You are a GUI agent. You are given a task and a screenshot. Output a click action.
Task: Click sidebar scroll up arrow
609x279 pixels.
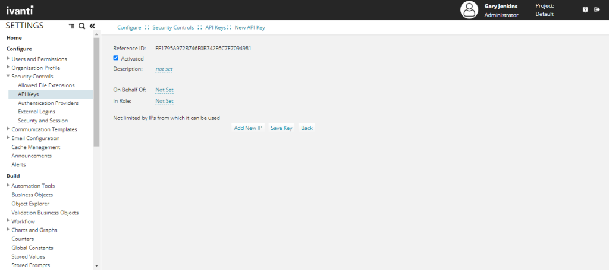click(x=97, y=34)
